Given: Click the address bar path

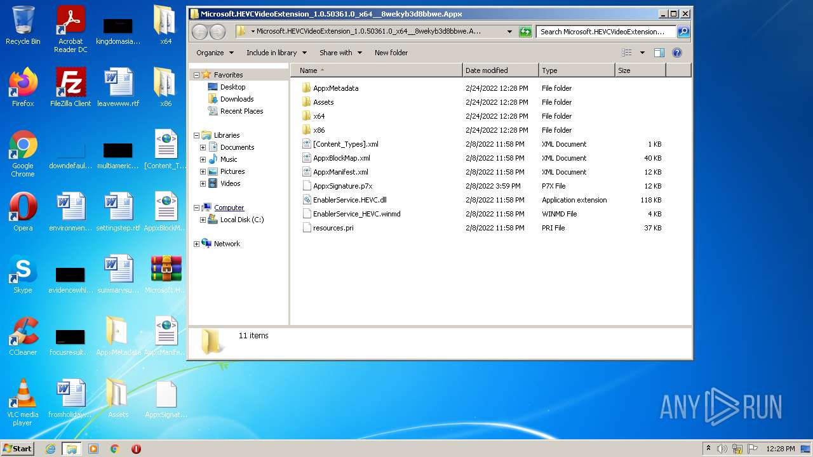Looking at the screenshot, I should pyautogui.click(x=368, y=31).
